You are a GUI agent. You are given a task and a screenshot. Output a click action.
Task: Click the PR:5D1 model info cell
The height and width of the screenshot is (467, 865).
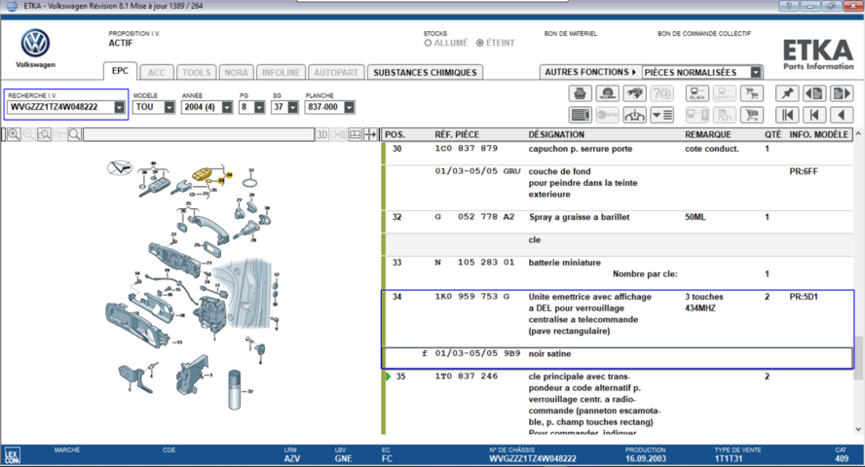(x=804, y=297)
